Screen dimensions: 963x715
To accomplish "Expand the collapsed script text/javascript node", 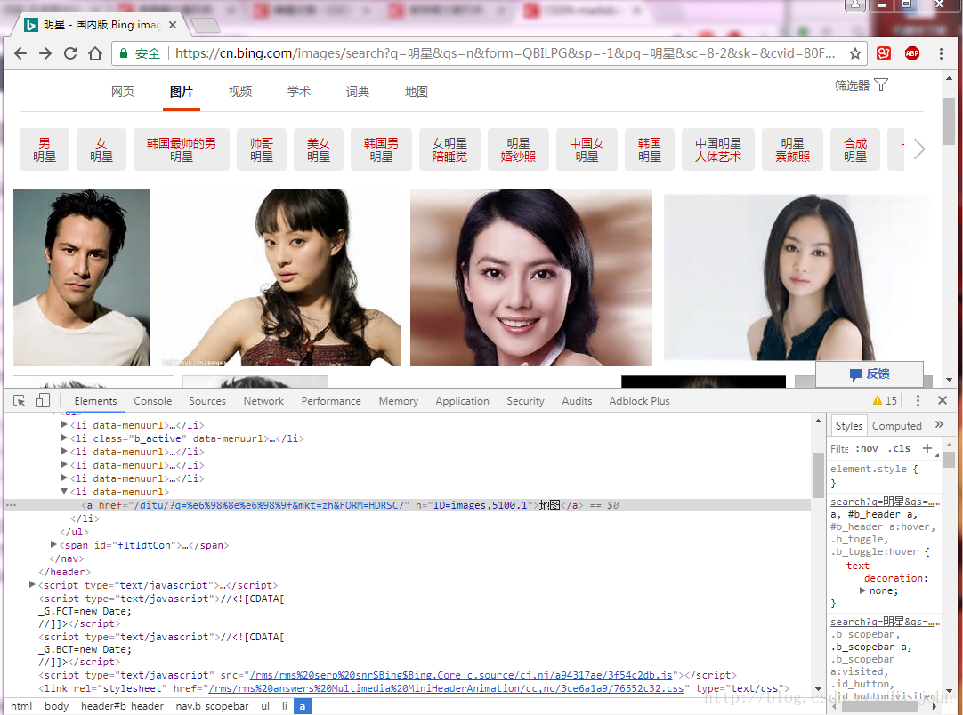I will pos(32,585).
